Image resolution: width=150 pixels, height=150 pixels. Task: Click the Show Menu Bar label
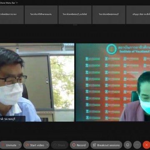point(7,3)
